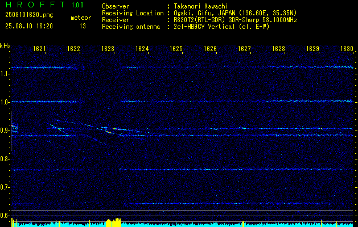Click the 1627 time marker
Viewport: 358px width, 227px height.
tap(245, 48)
